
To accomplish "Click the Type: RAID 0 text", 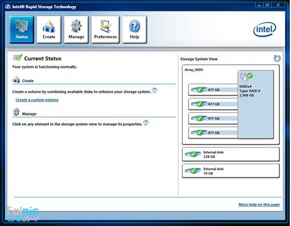I will click(x=250, y=91).
